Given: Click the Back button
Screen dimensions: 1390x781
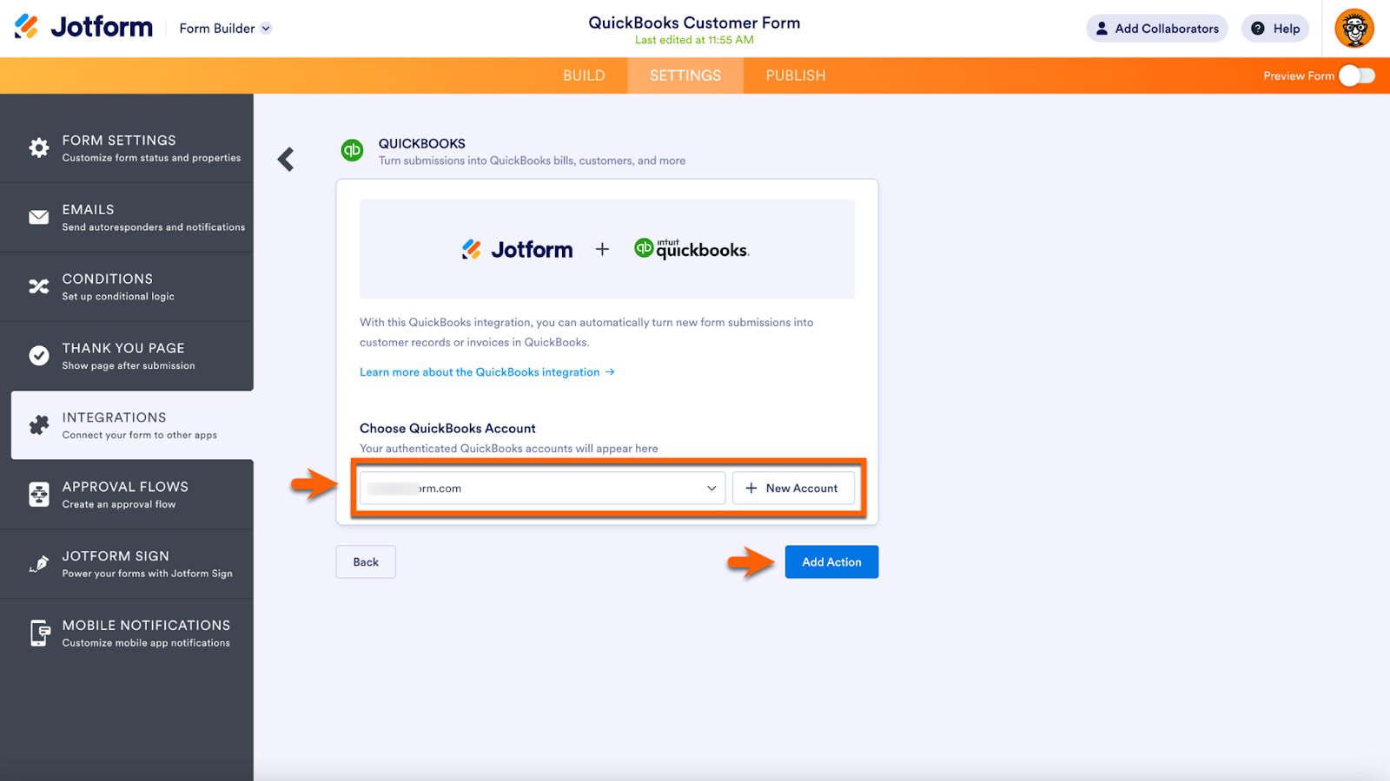Looking at the screenshot, I should [x=366, y=562].
